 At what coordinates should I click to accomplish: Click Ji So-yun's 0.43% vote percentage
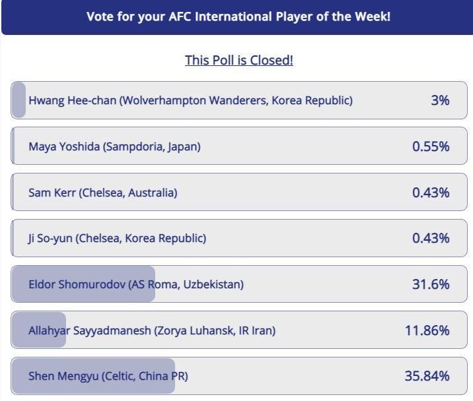(431, 238)
